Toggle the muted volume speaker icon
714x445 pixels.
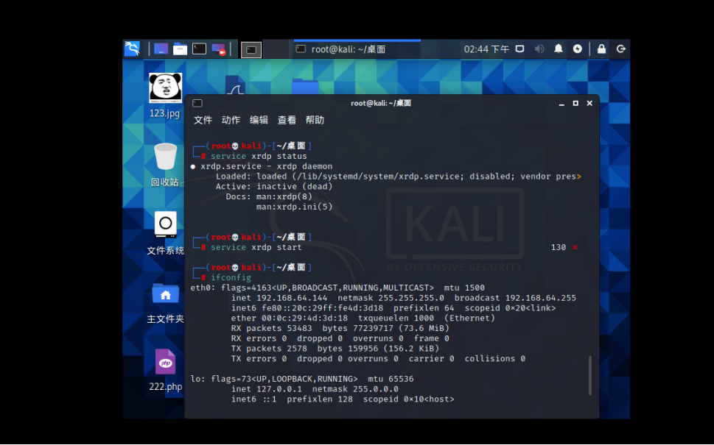pos(539,49)
